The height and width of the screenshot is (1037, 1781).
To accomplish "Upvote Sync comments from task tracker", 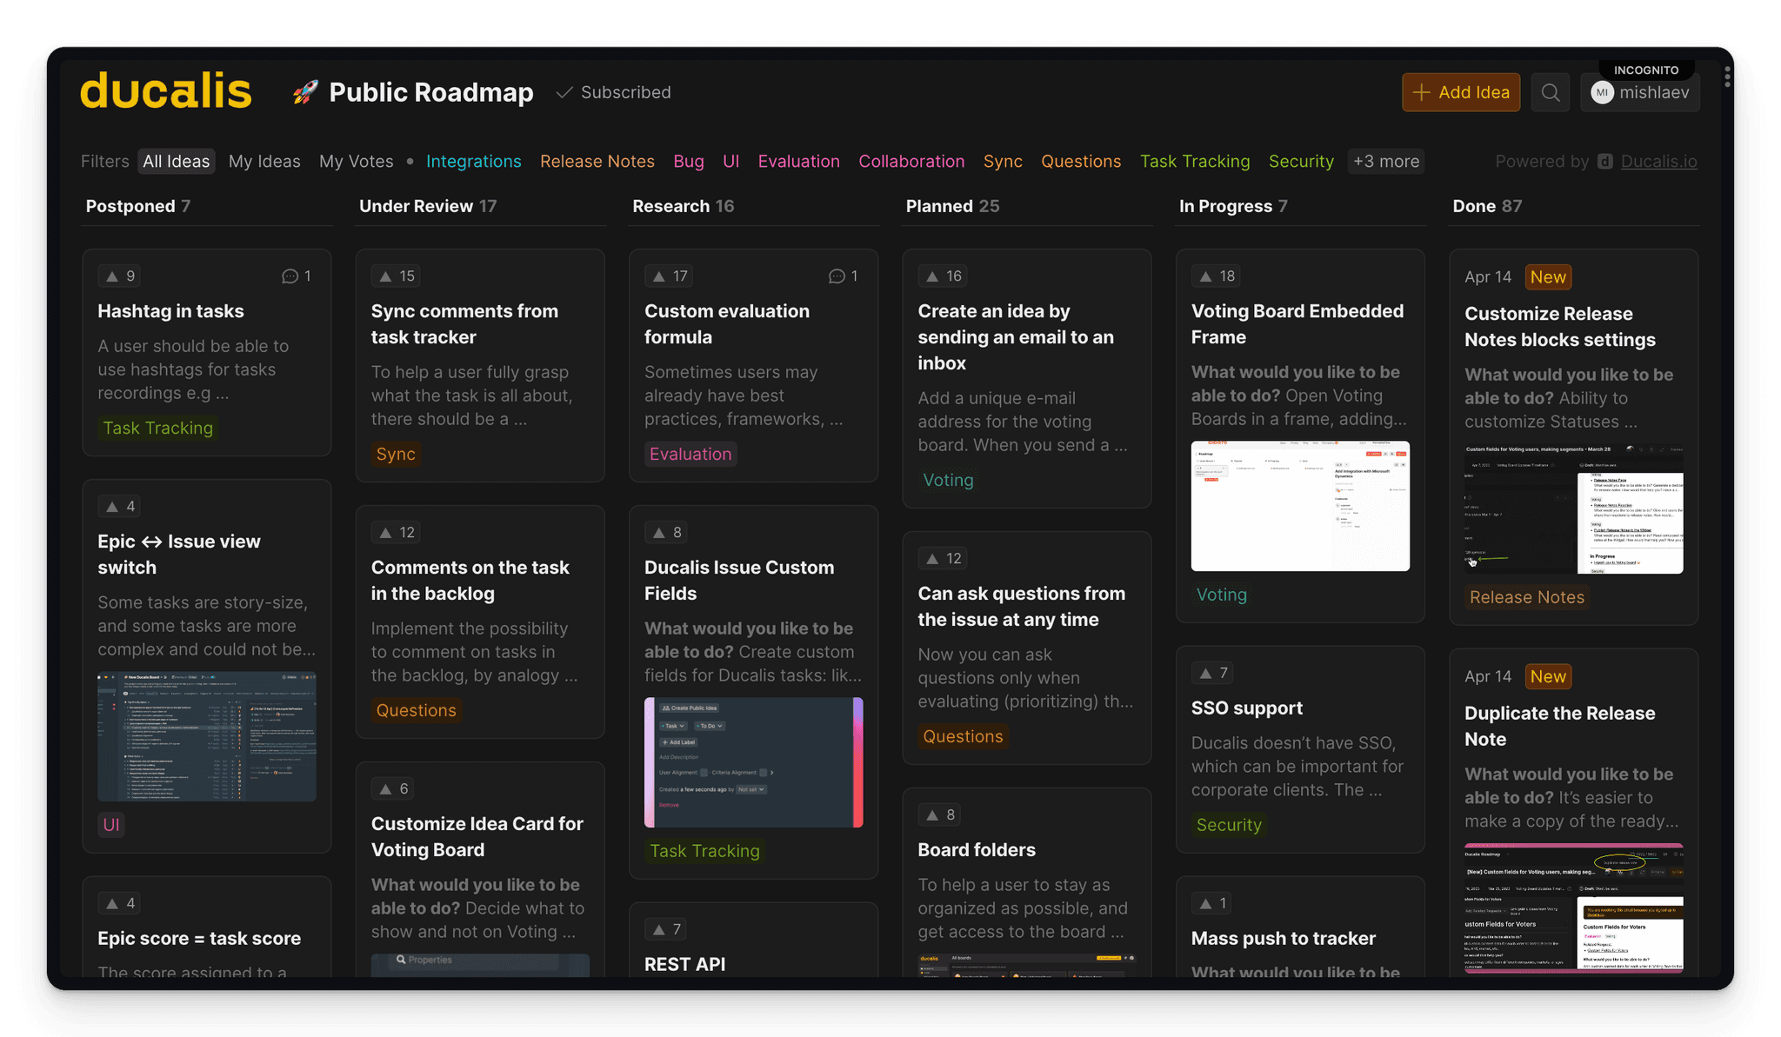I will (395, 276).
